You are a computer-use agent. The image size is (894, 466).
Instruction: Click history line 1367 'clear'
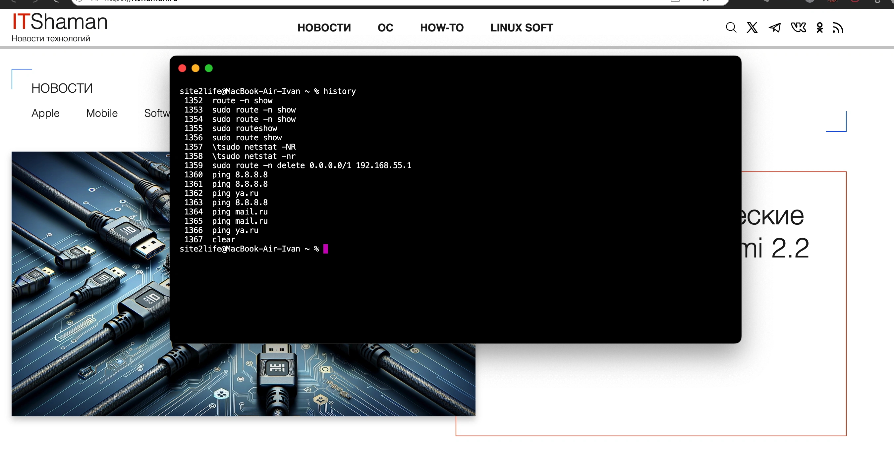(x=210, y=240)
